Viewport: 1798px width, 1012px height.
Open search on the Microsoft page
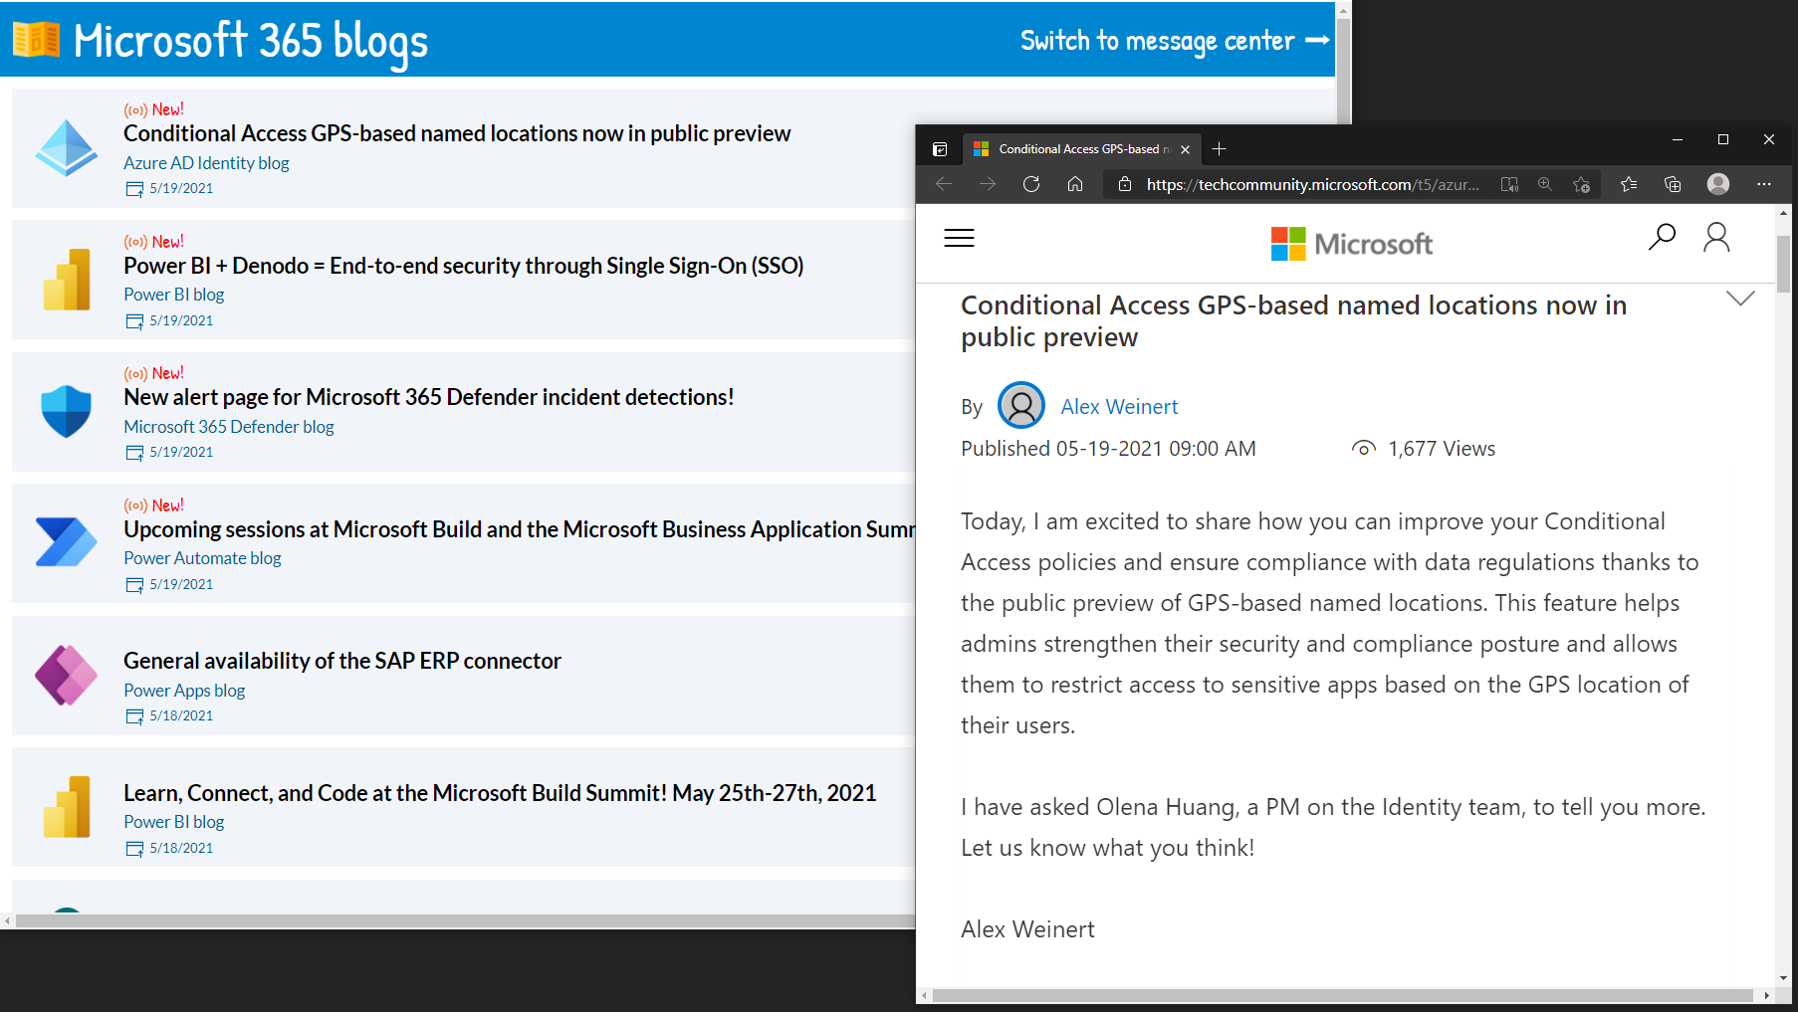pos(1662,237)
